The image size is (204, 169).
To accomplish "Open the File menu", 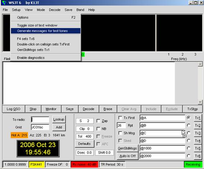I will pos(5,10).
